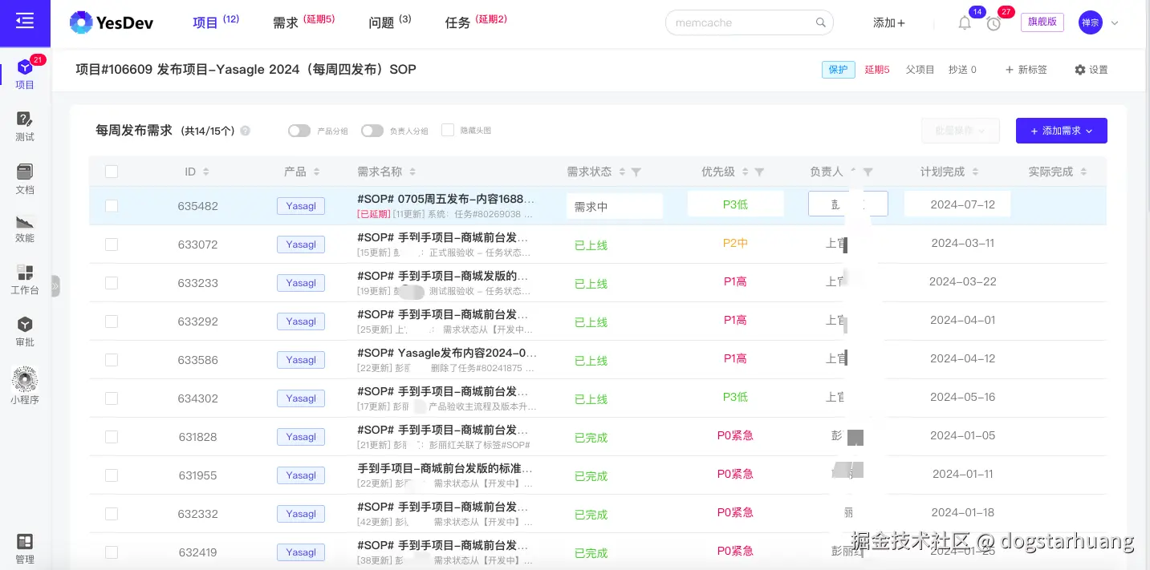Click the 旗舰版 badge
This screenshot has width=1150, height=570.
[x=1042, y=22]
